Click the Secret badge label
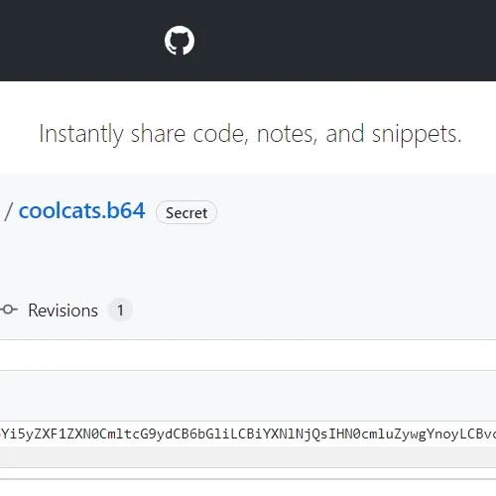The height and width of the screenshot is (496, 496). [x=186, y=212]
